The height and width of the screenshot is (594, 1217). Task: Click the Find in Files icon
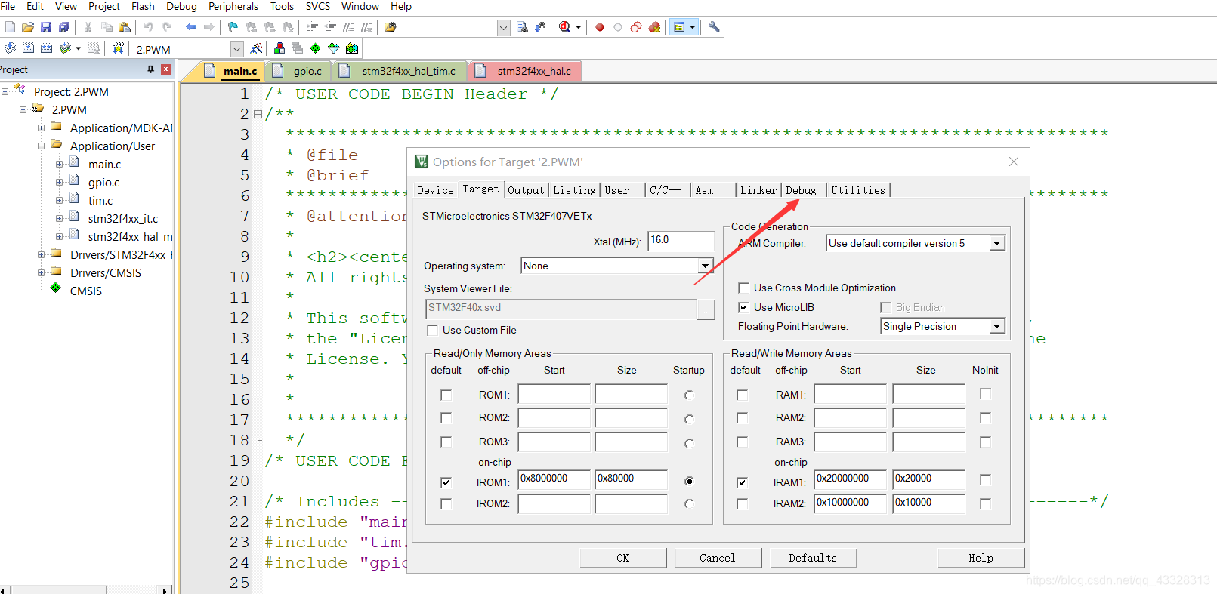pyautogui.click(x=390, y=27)
